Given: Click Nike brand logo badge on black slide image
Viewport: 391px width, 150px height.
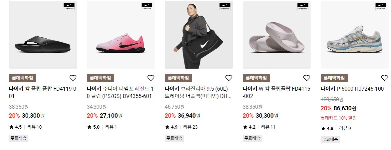Looking at the screenshot, I should [x=69, y=6].
